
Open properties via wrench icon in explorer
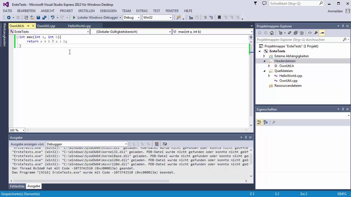(316, 33)
